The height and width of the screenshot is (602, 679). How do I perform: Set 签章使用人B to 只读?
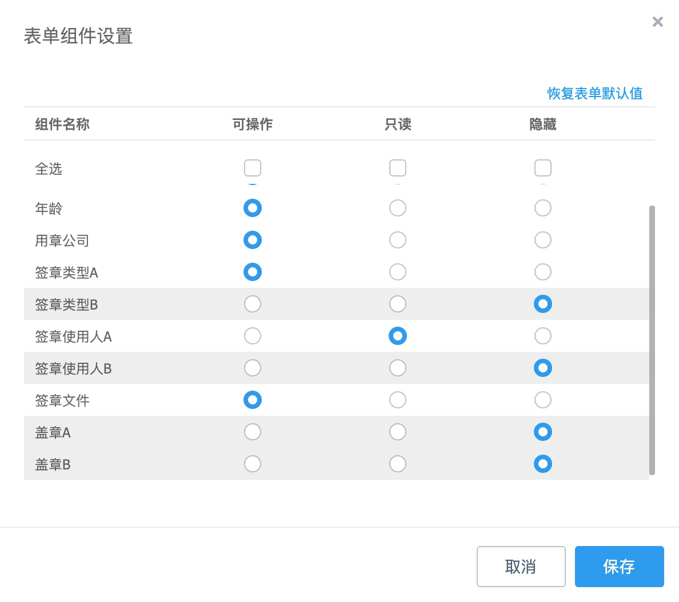398,368
